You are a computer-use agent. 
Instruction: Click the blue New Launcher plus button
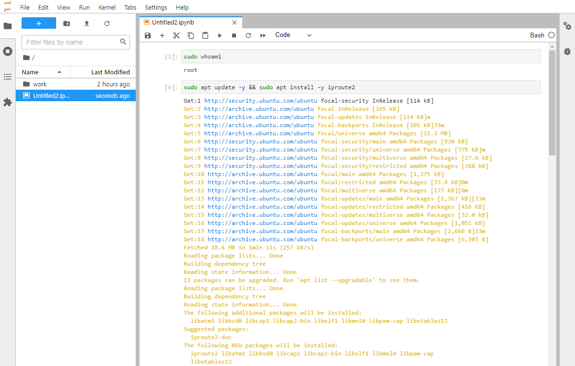(39, 23)
